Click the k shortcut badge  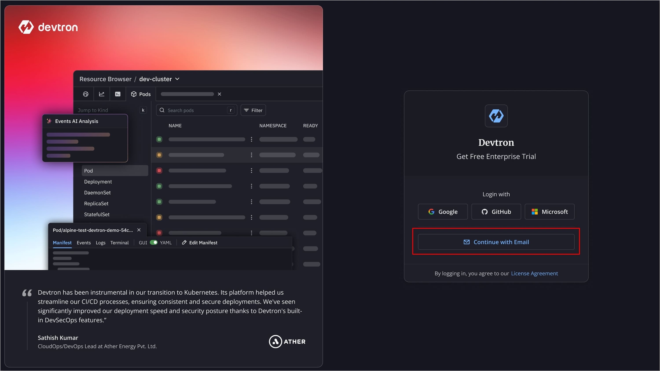143,110
